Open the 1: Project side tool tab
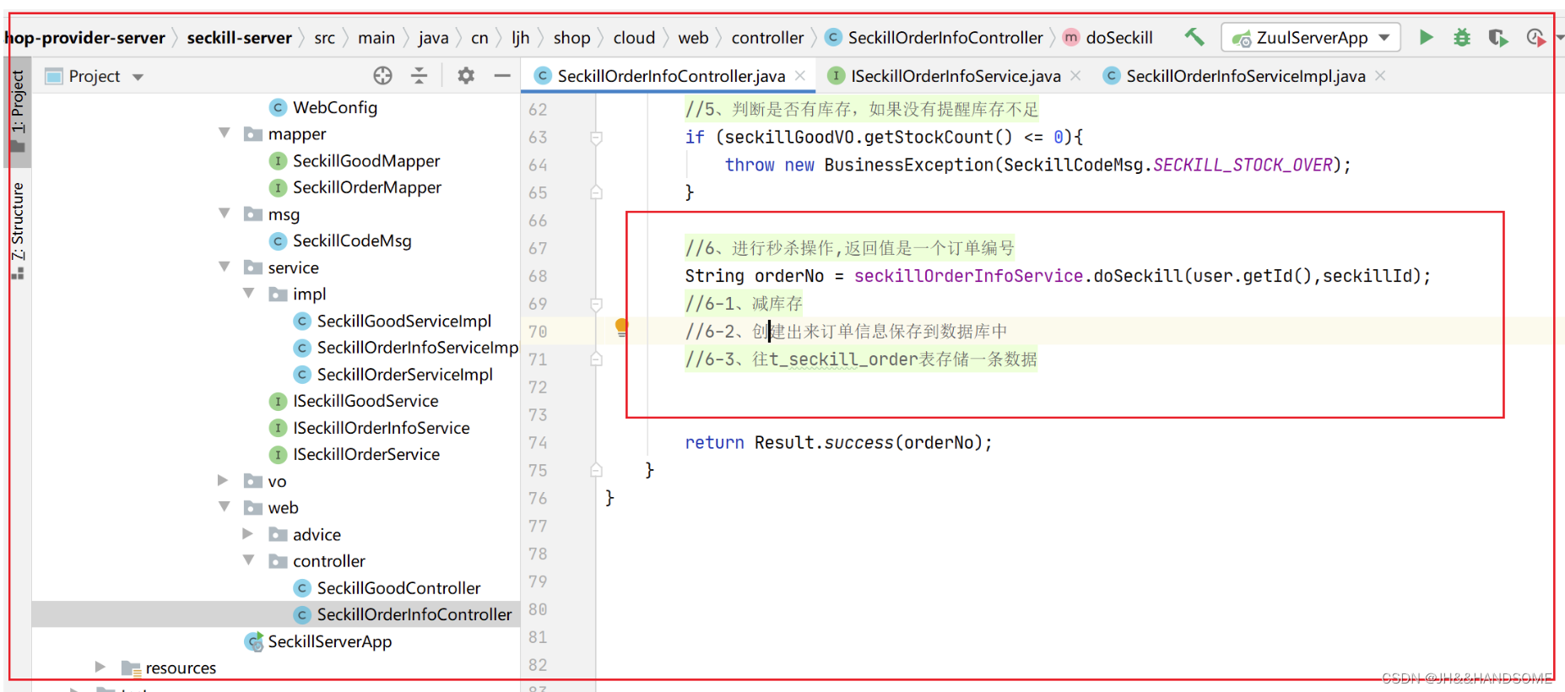The width and height of the screenshot is (1565, 692). [18, 111]
